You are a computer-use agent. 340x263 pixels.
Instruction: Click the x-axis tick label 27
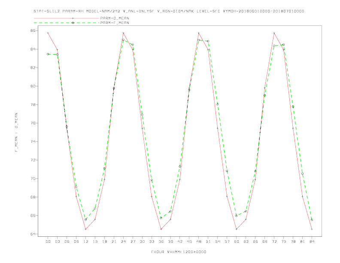[133, 242]
